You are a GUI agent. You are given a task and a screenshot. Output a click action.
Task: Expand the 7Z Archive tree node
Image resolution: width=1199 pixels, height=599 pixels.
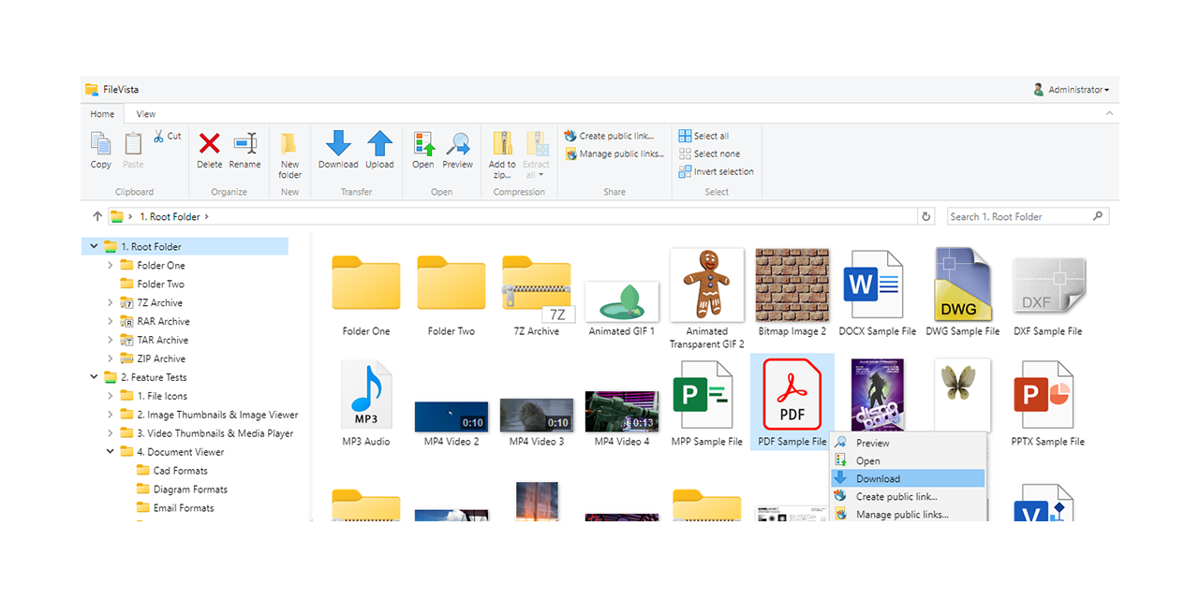[111, 303]
